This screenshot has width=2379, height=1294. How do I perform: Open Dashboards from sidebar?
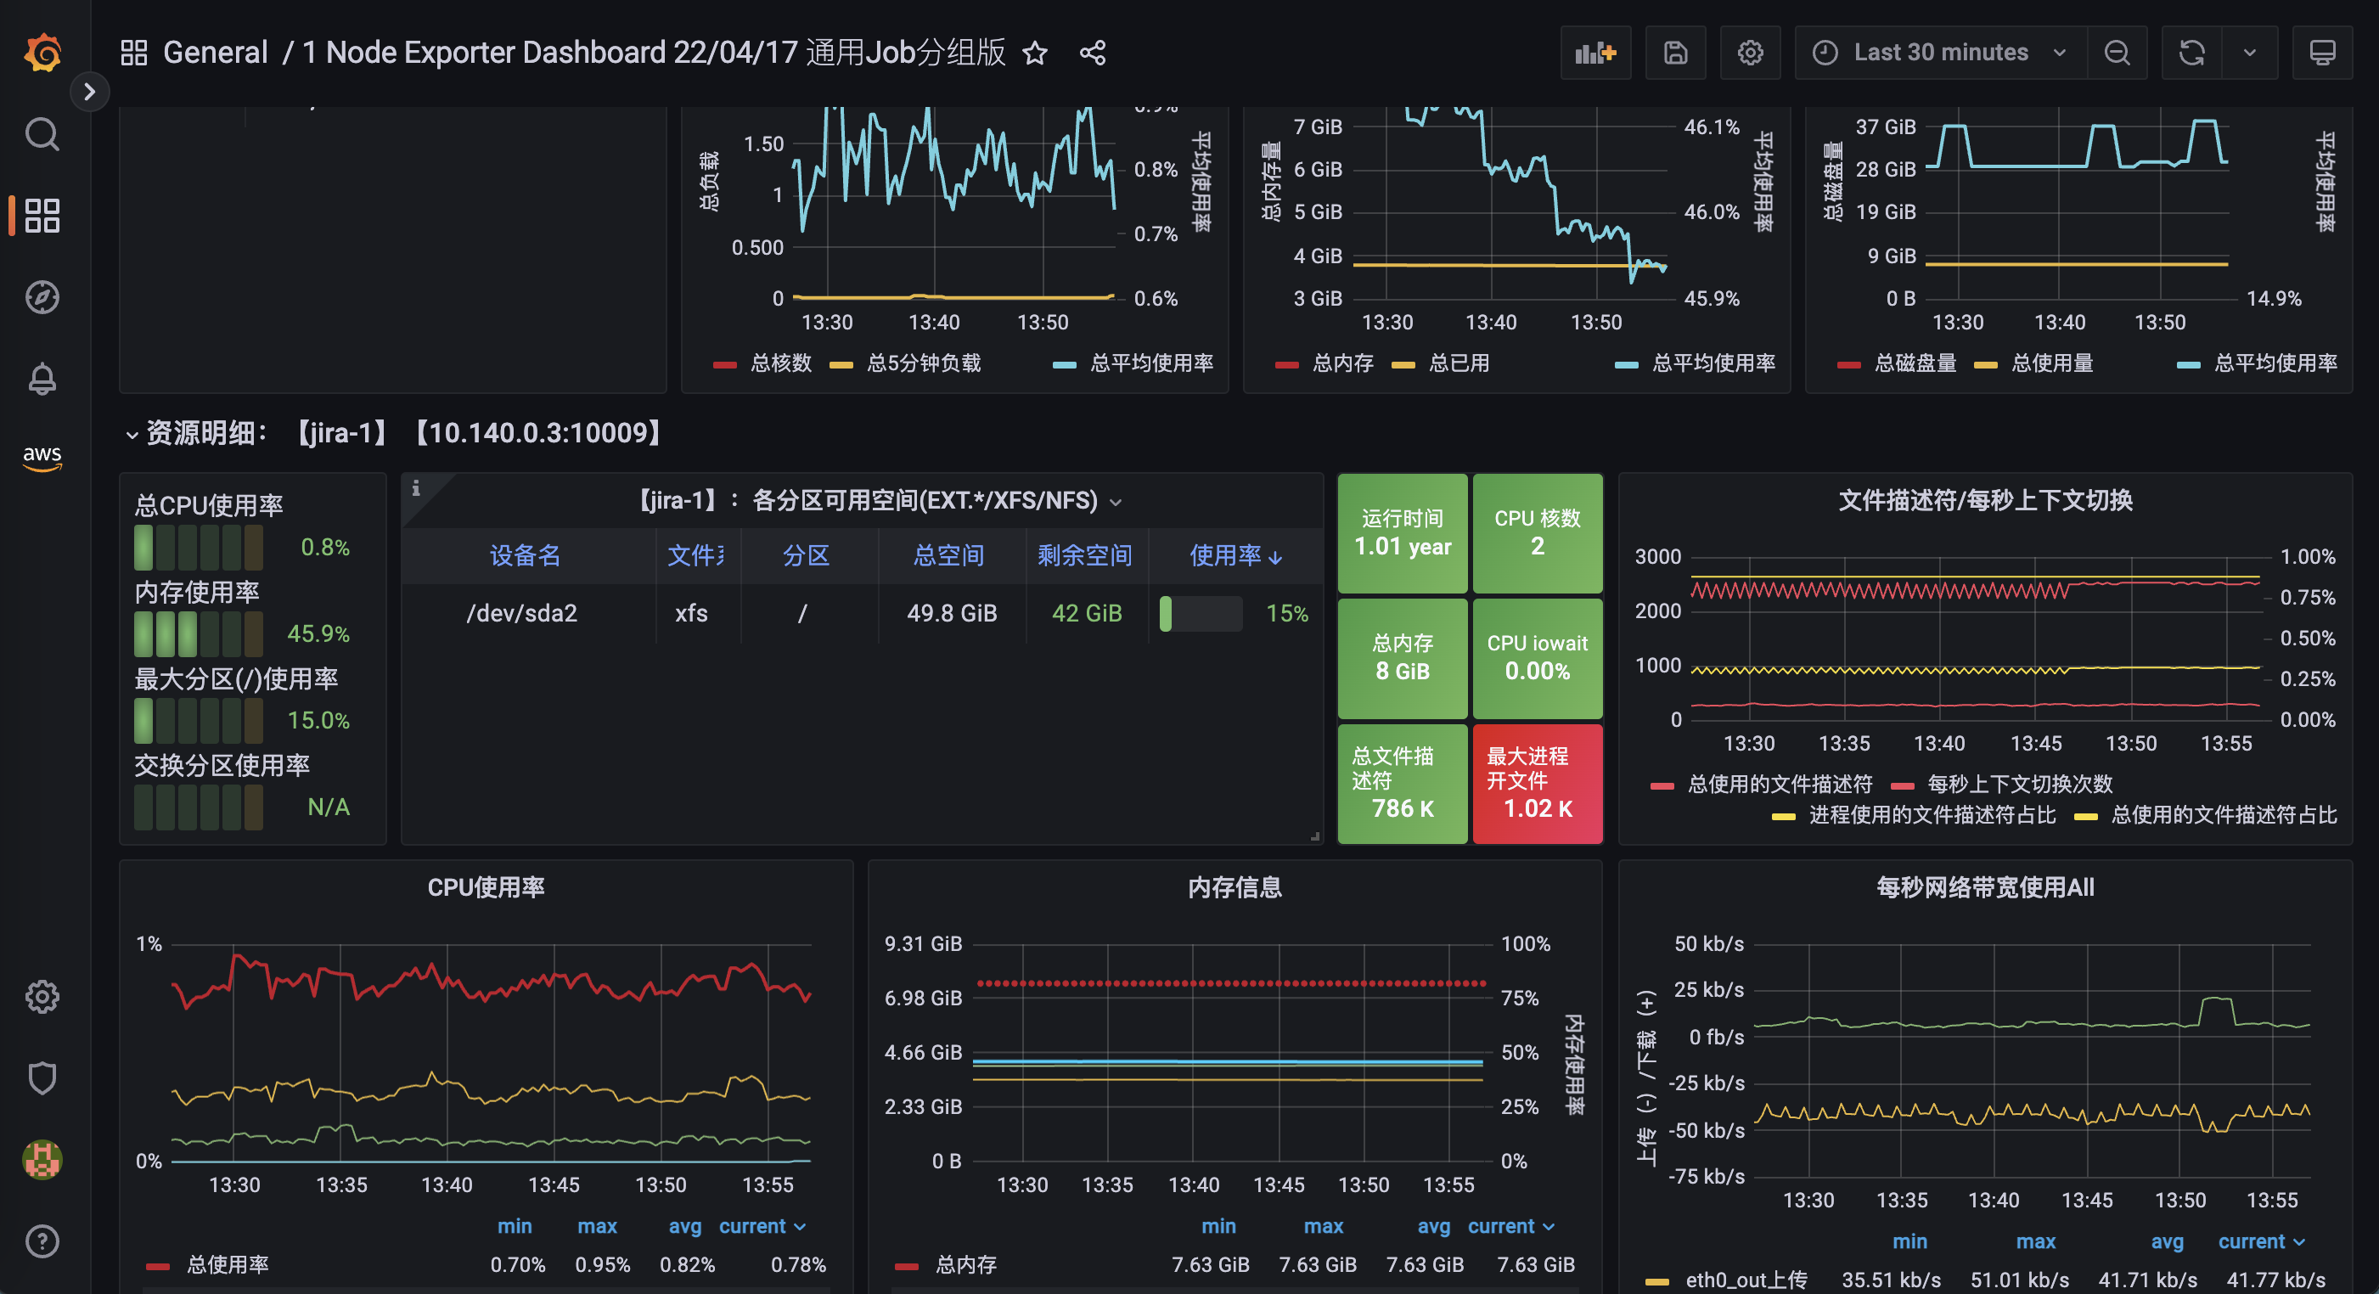pyautogui.click(x=42, y=215)
